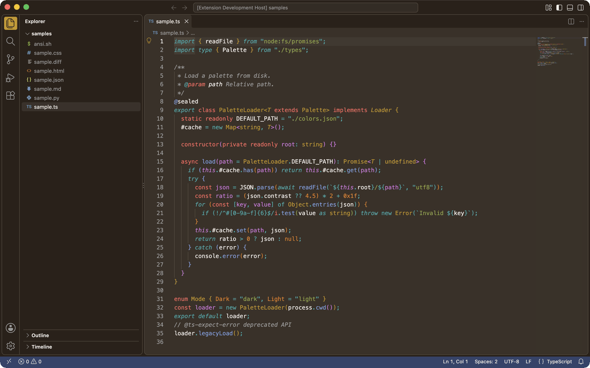Click line number 9 in the gutter
The width and height of the screenshot is (590, 368).
click(161, 110)
